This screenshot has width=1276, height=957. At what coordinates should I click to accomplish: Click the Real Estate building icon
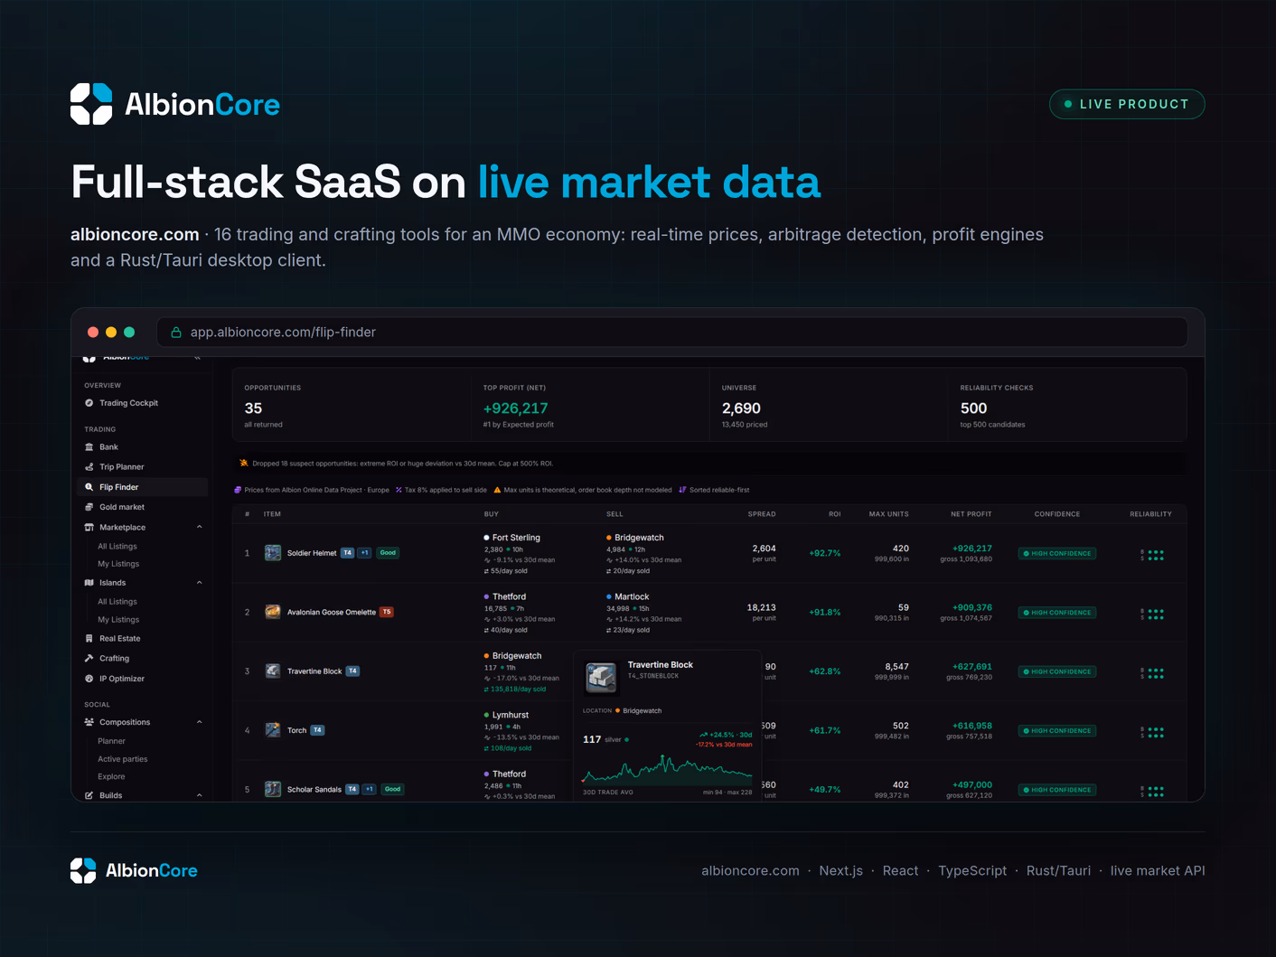tap(89, 639)
